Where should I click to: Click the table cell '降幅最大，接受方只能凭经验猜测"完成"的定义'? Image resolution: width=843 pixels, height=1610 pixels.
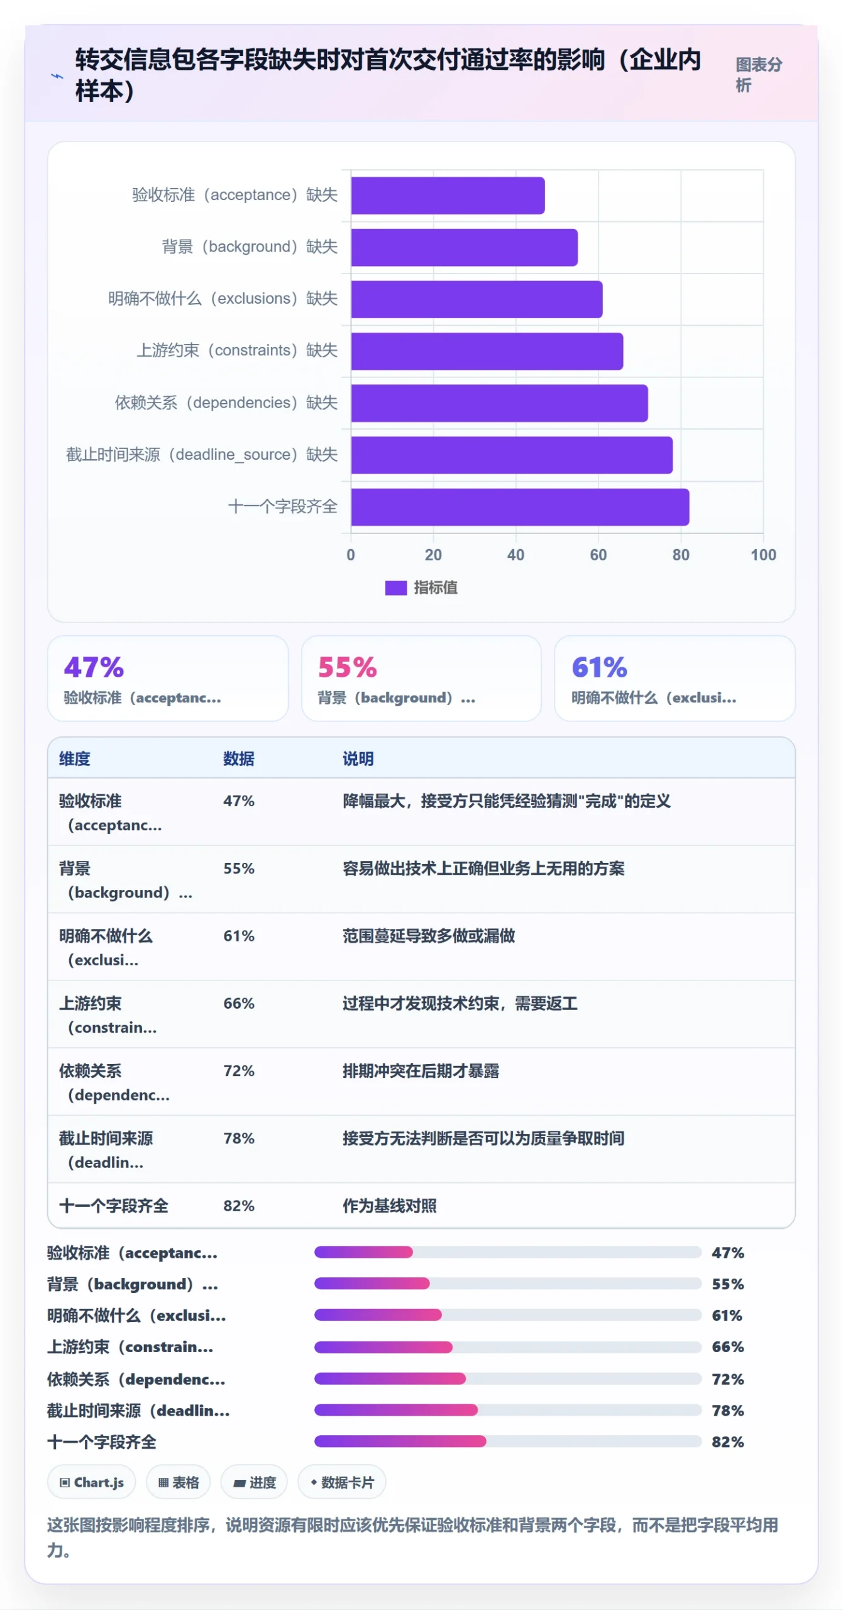click(507, 801)
